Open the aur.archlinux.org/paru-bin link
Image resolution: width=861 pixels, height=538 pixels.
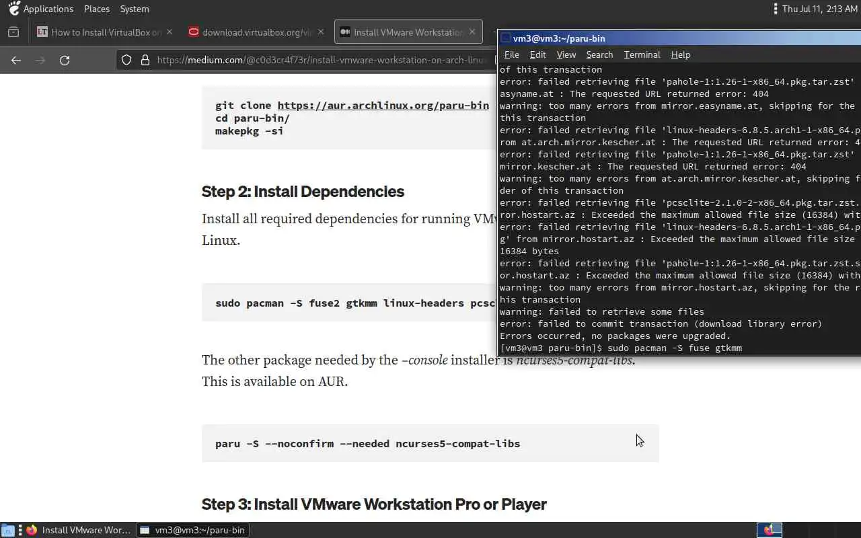click(383, 106)
